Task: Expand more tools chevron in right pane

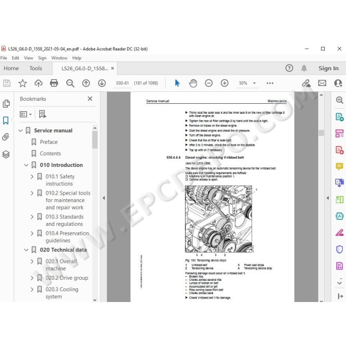Action: [x=340, y=282]
